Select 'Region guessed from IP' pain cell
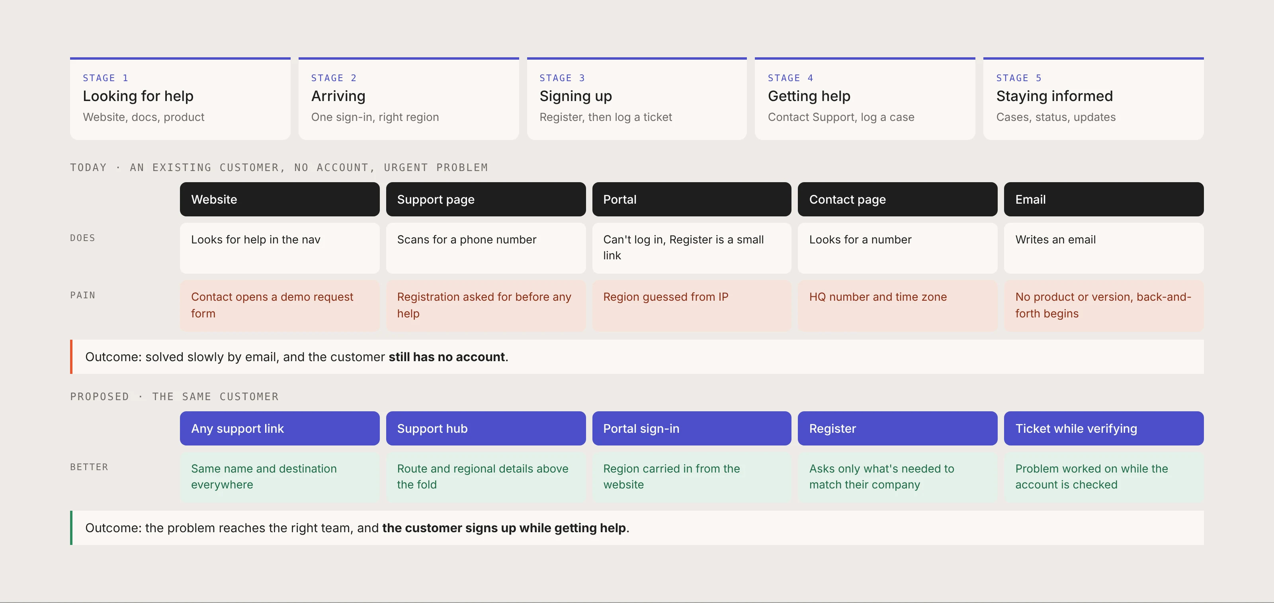1274x603 pixels. click(x=692, y=305)
